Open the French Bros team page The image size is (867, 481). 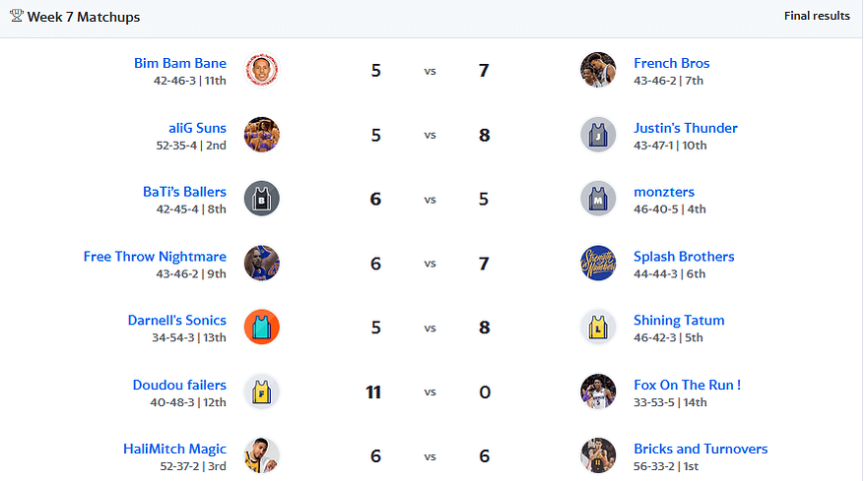[671, 63]
